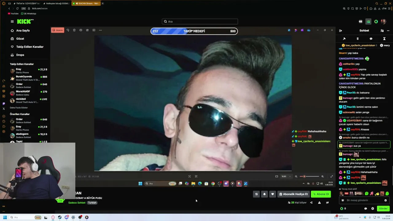The height and width of the screenshot is (221, 393).
Task: Click the TAKİP HEDEFİ progress bar
Action: click(194, 31)
